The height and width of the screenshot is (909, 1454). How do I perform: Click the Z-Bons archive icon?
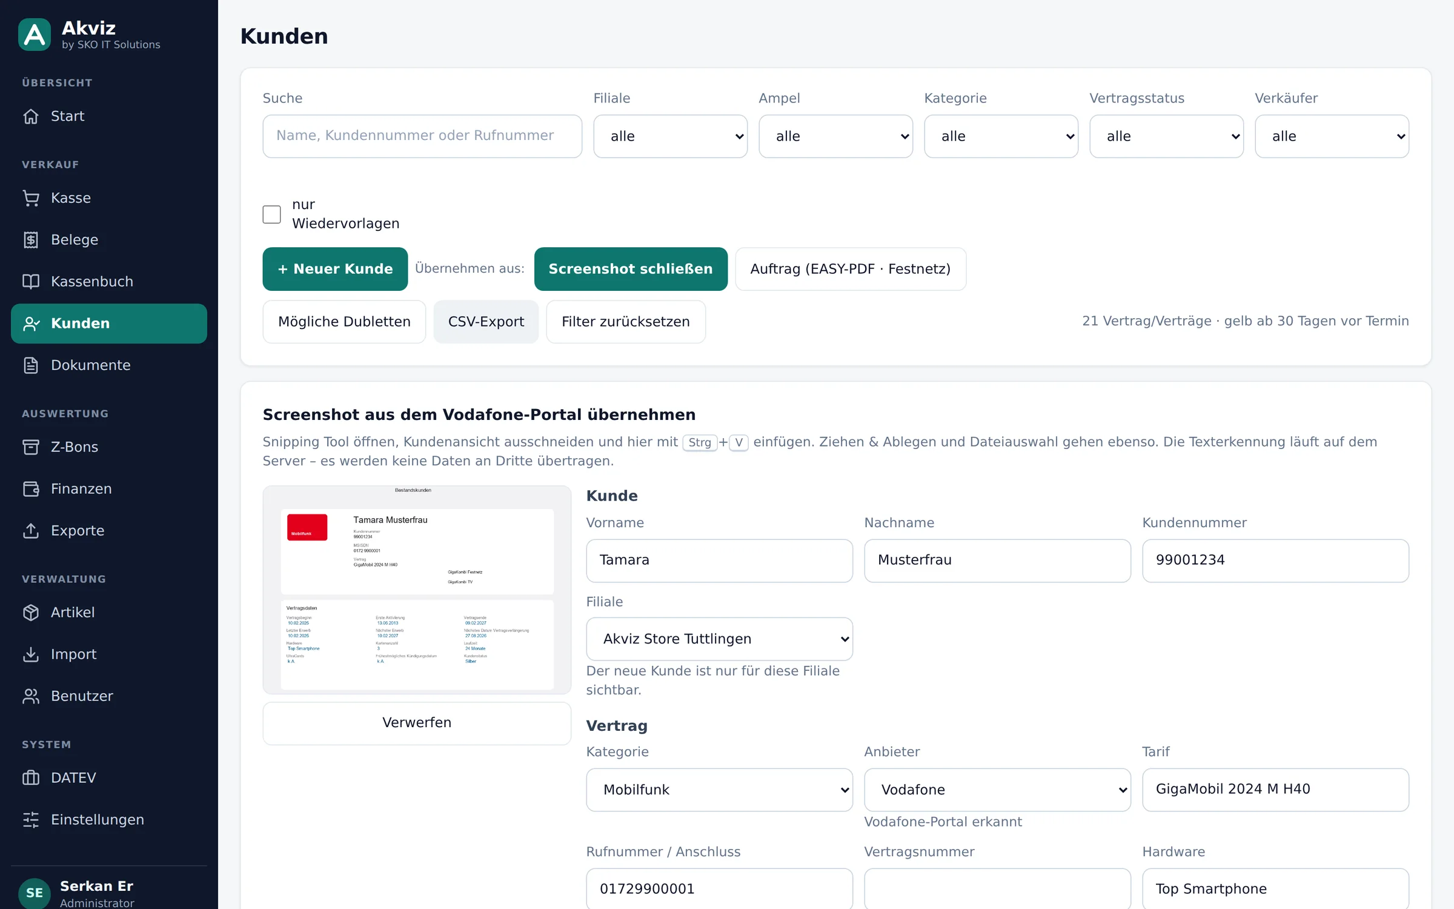(x=31, y=447)
